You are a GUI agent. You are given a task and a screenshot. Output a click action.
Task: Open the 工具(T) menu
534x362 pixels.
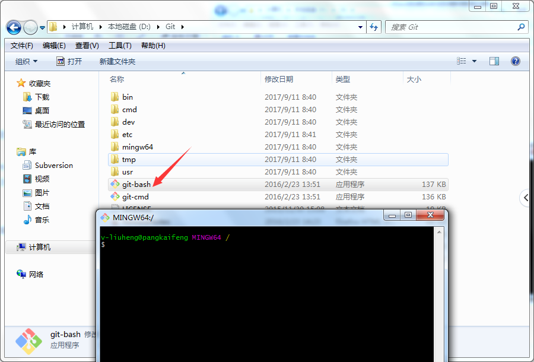pos(120,46)
